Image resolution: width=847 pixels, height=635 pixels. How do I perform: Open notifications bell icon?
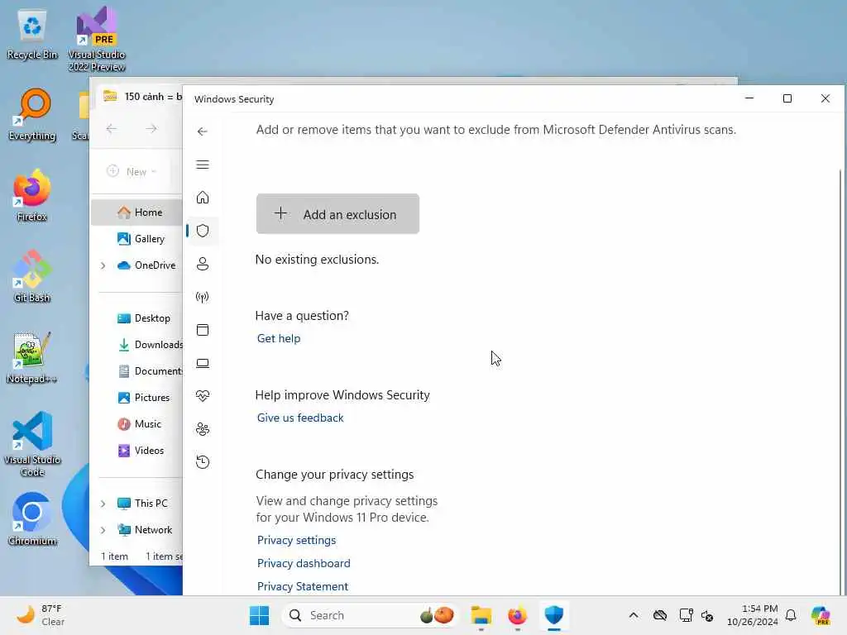791,615
